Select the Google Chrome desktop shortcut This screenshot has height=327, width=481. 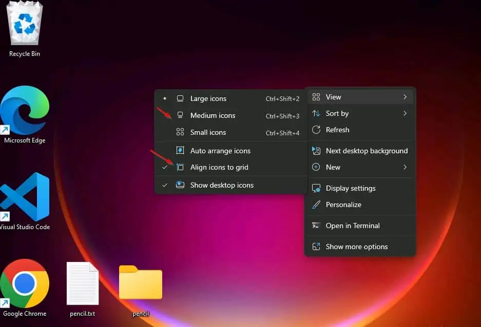coord(25,283)
